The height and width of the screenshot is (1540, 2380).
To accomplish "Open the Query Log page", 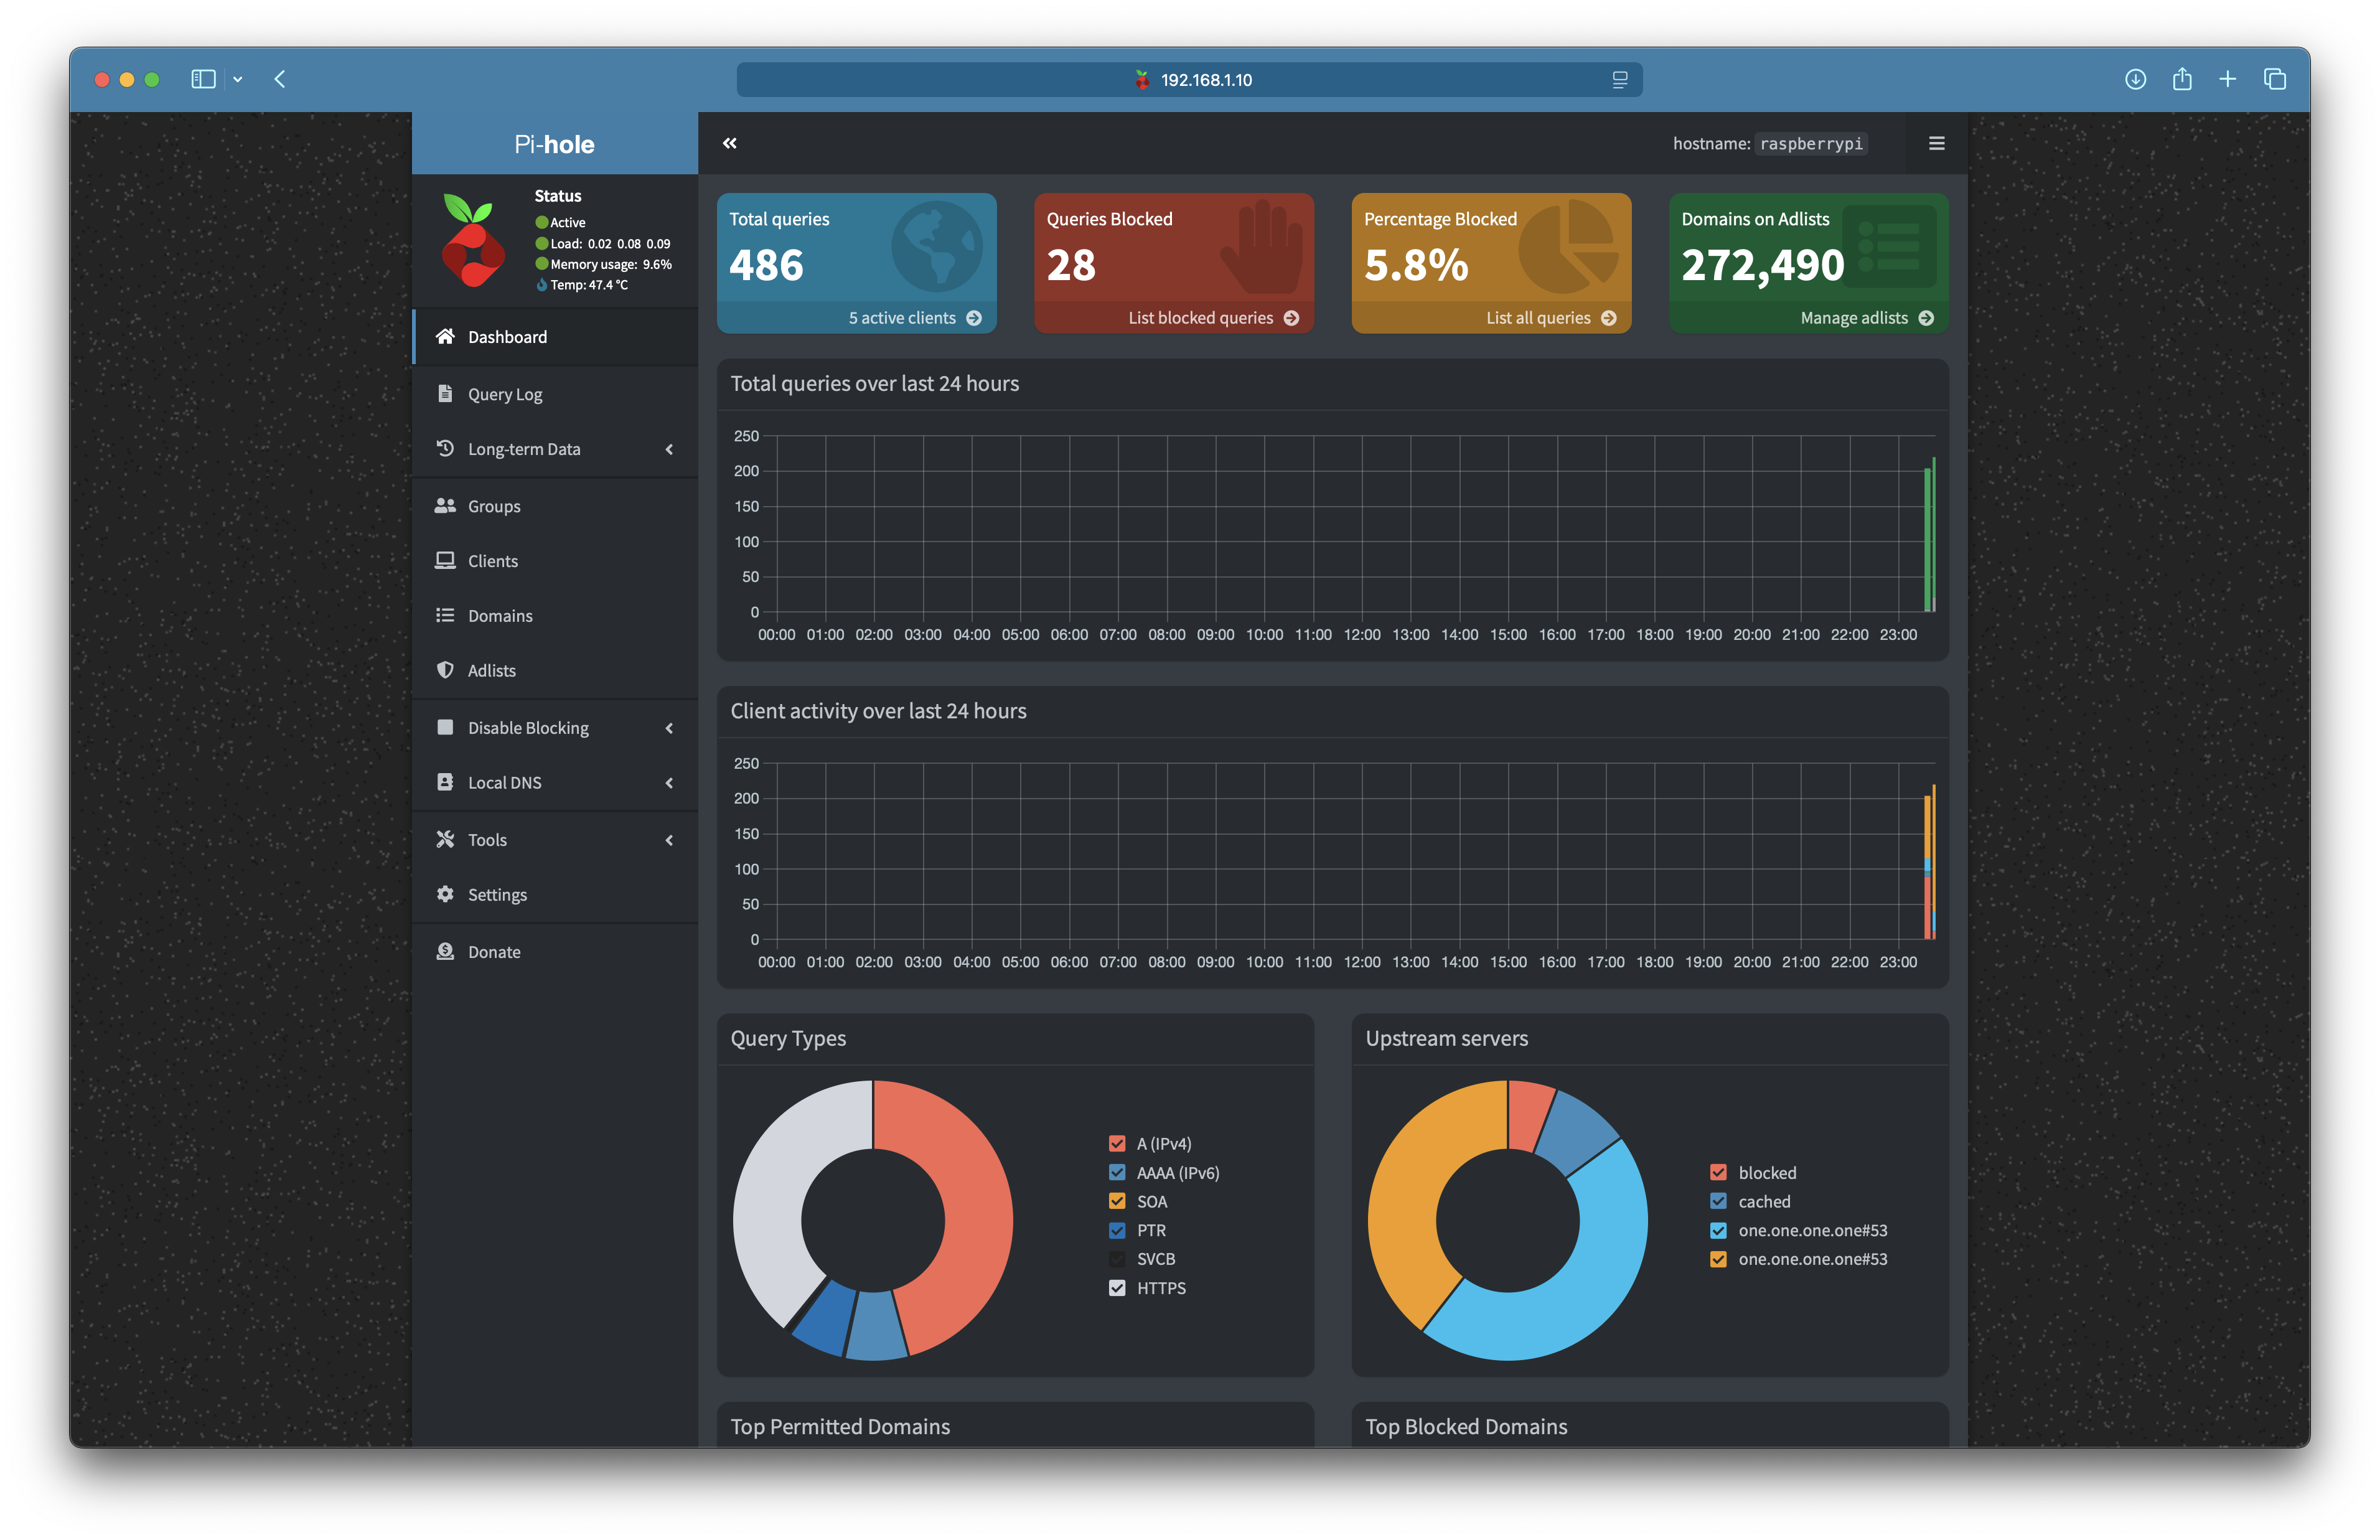I will coord(505,394).
